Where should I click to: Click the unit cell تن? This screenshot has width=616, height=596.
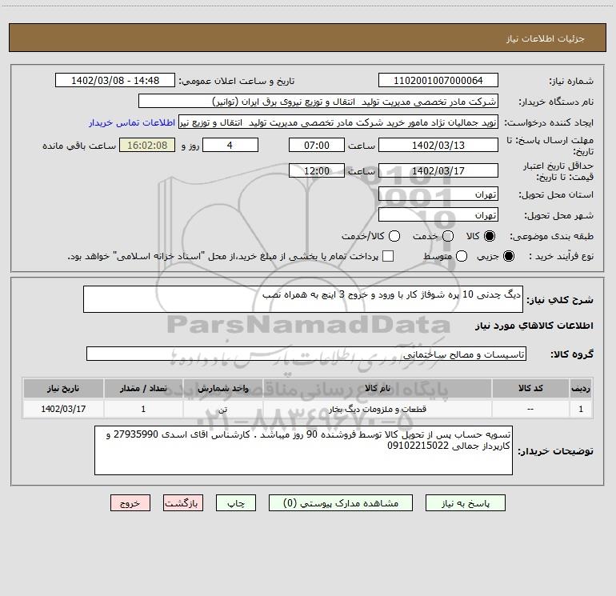(x=222, y=409)
